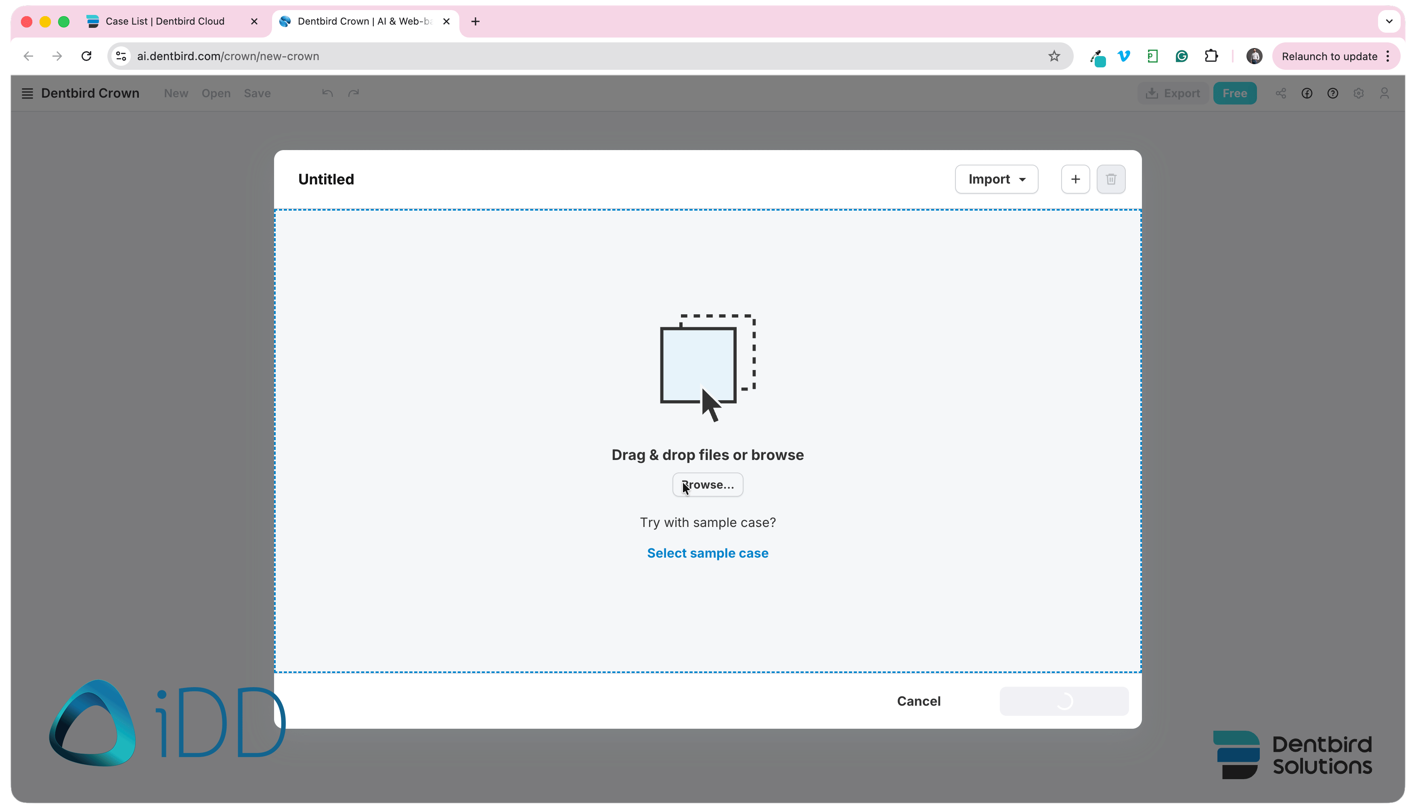Open the Chrome three-dot menu
1416x809 pixels.
tap(1388, 56)
